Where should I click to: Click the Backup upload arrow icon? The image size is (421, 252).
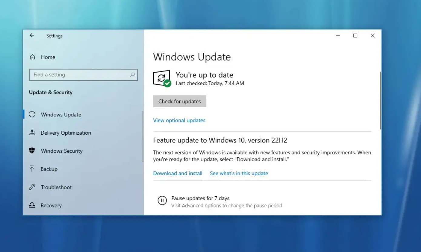coord(32,169)
